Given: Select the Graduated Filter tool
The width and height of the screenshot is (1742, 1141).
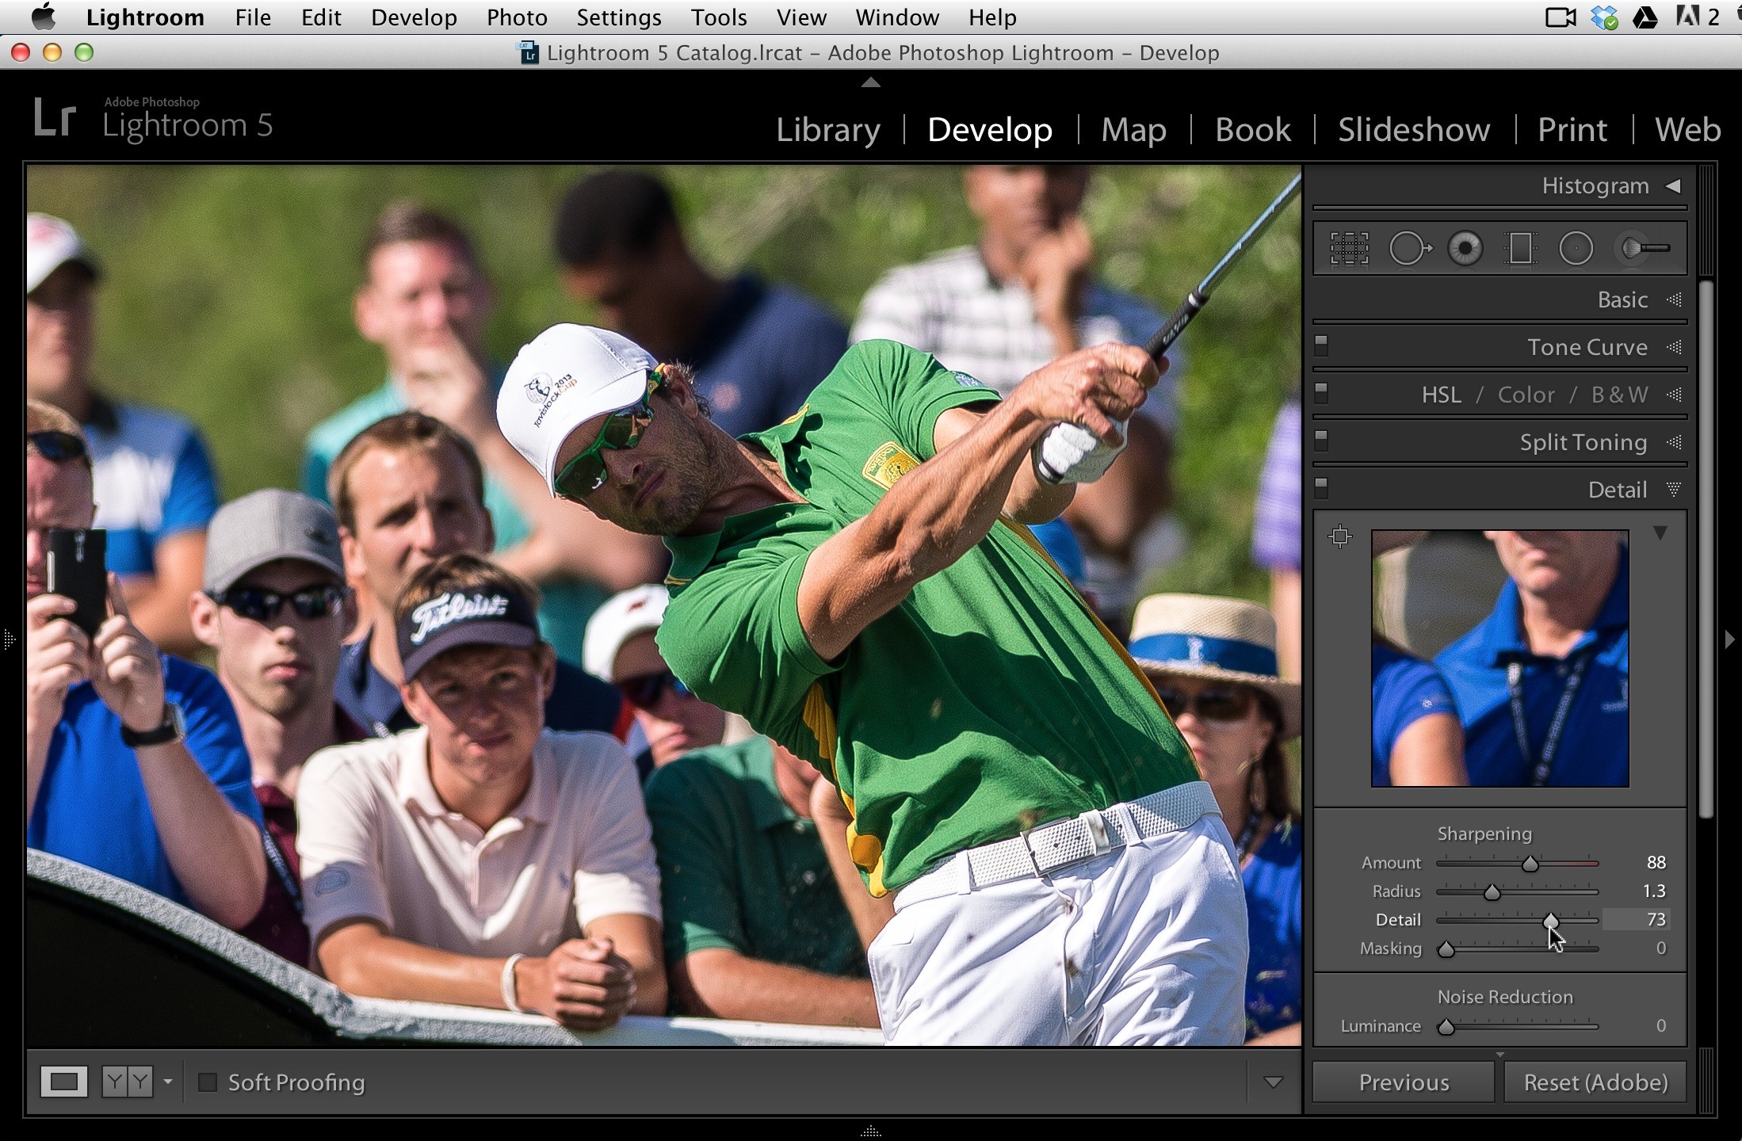Looking at the screenshot, I should [1520, 249].
